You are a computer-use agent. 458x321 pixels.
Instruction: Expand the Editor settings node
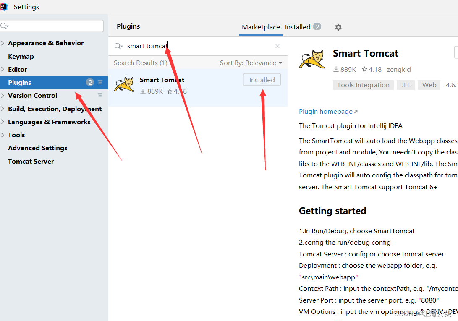click(x=3, y=70)
